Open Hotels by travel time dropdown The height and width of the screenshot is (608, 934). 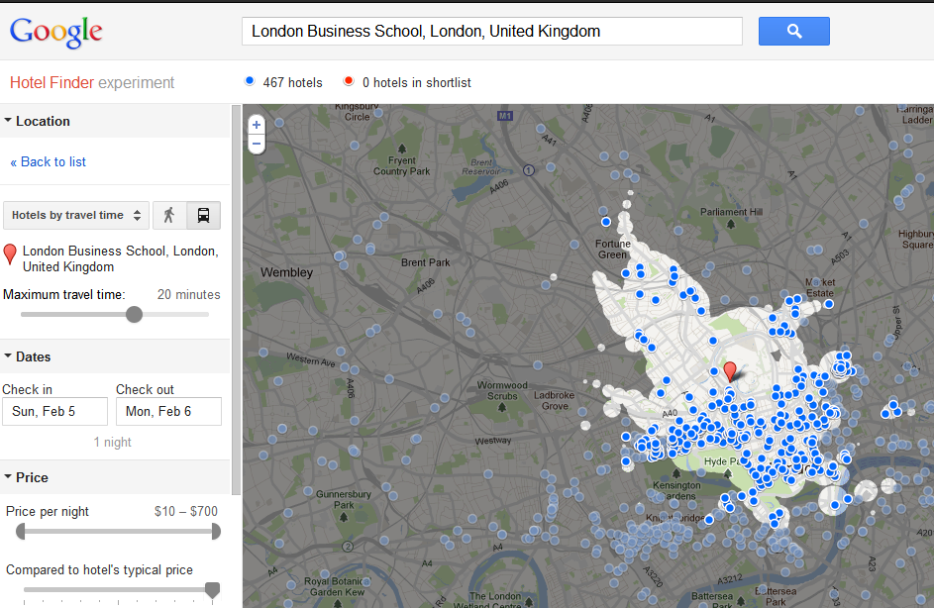pyautogui.click(x=76, y=215)
